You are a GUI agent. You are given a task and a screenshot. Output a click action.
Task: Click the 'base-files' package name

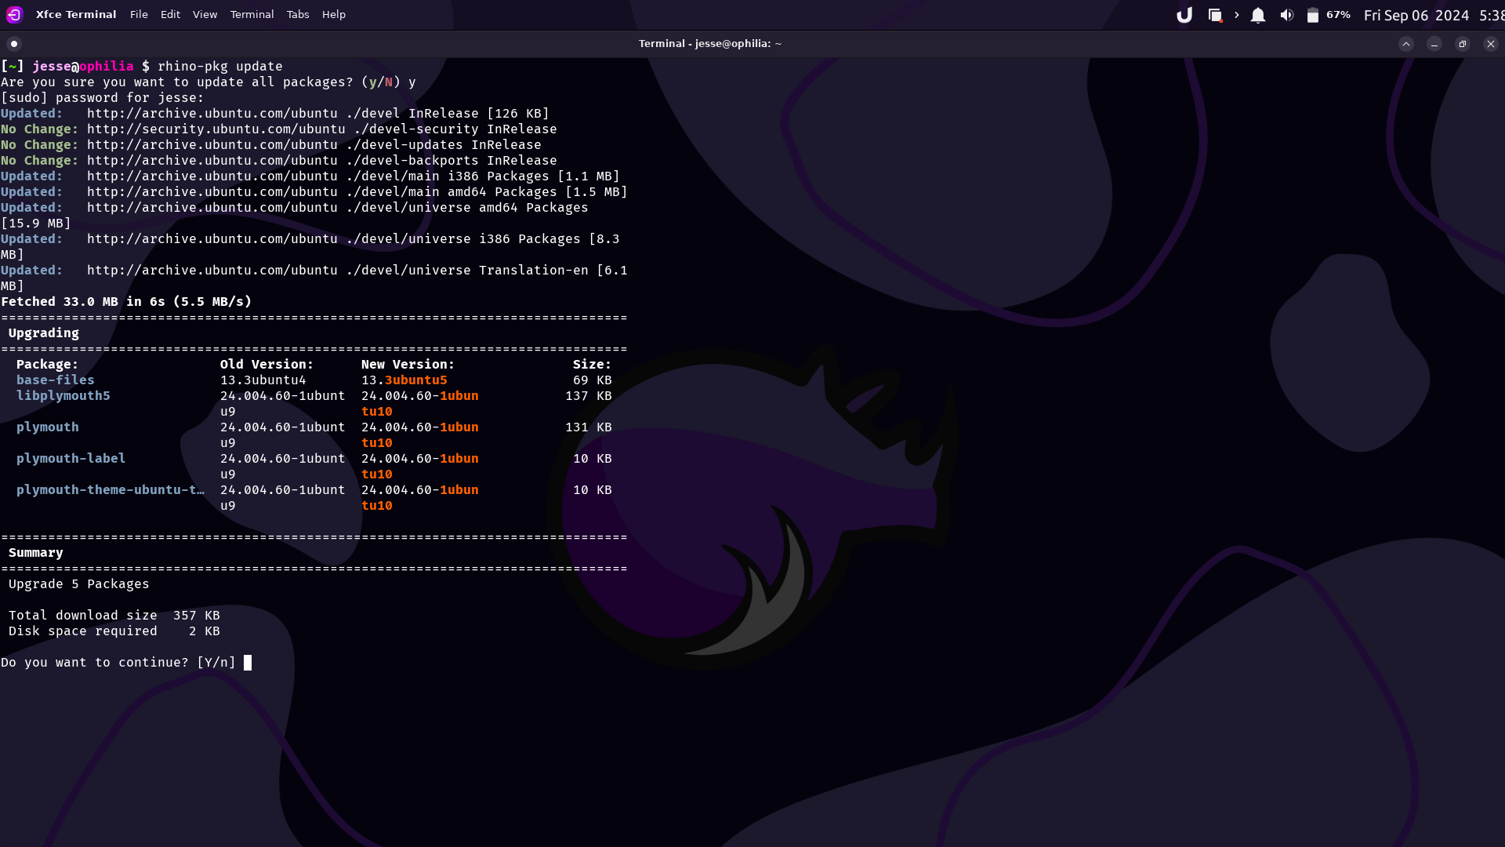[x=55, y=380]
